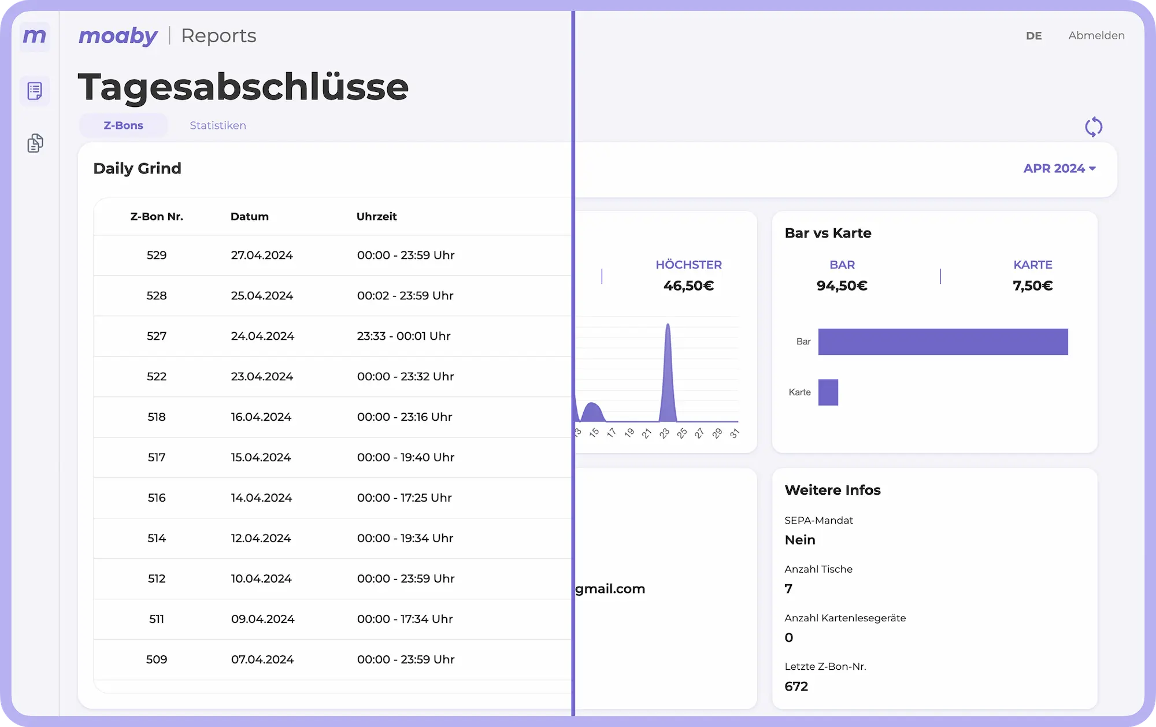This screenshot has height=727, width=1156.
Task: Click the chart peak at day 23
Action: click(668, 347)
